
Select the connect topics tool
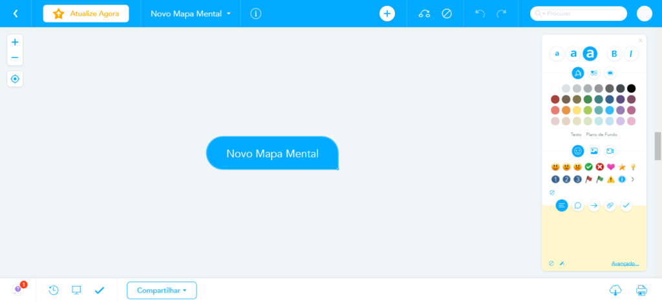[x=424, y=14]
